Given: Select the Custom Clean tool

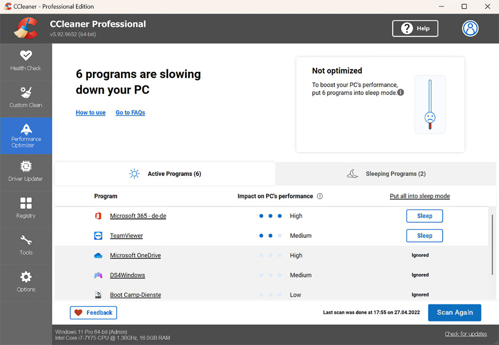Looking at the screenshot, I should [26, 98].
